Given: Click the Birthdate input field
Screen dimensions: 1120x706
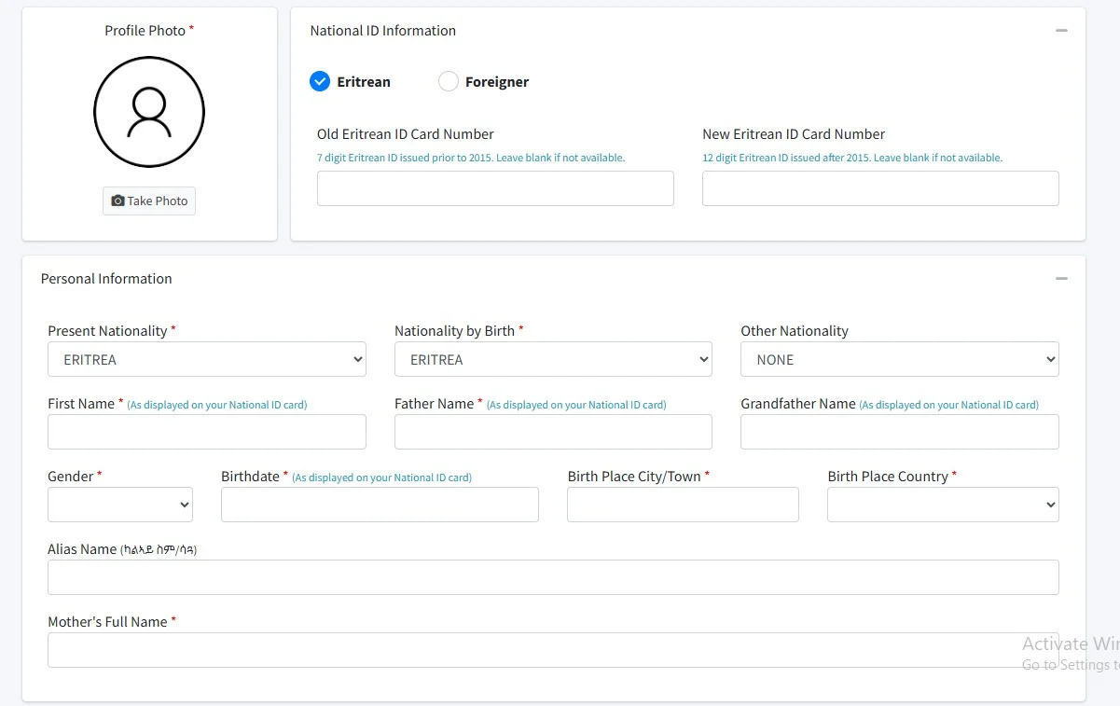Looking at the screenshot, I should click(x=380, y=505).
